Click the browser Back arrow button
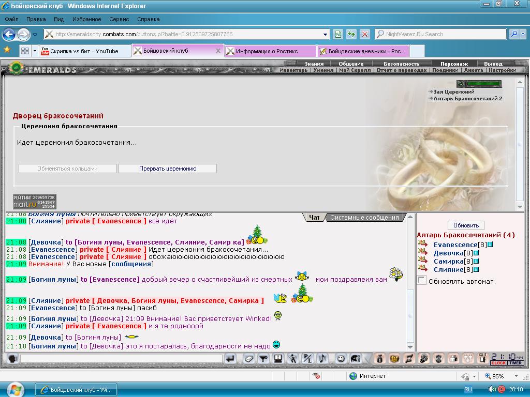530x397 pixels. (x=9, y=34)
